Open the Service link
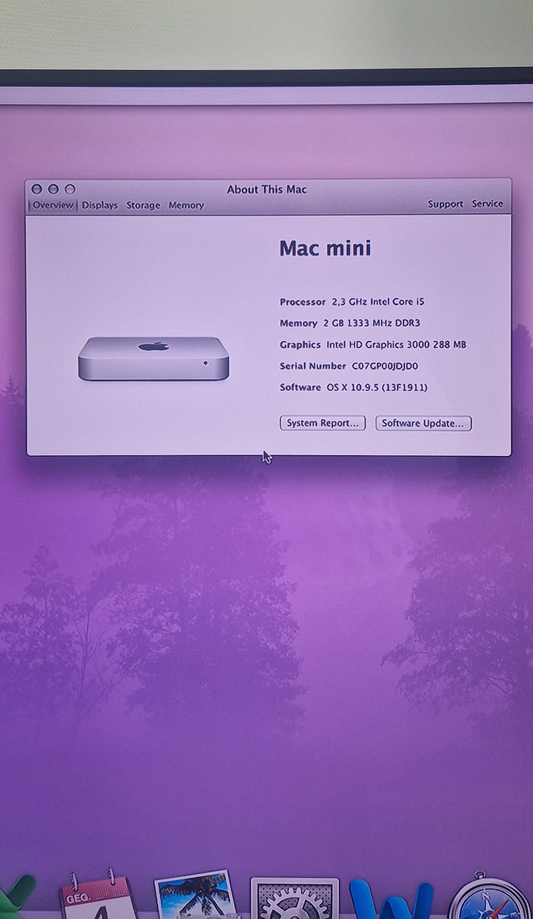Image resolution: width=533 pixels, height=919 pixels. coord(487,204)
